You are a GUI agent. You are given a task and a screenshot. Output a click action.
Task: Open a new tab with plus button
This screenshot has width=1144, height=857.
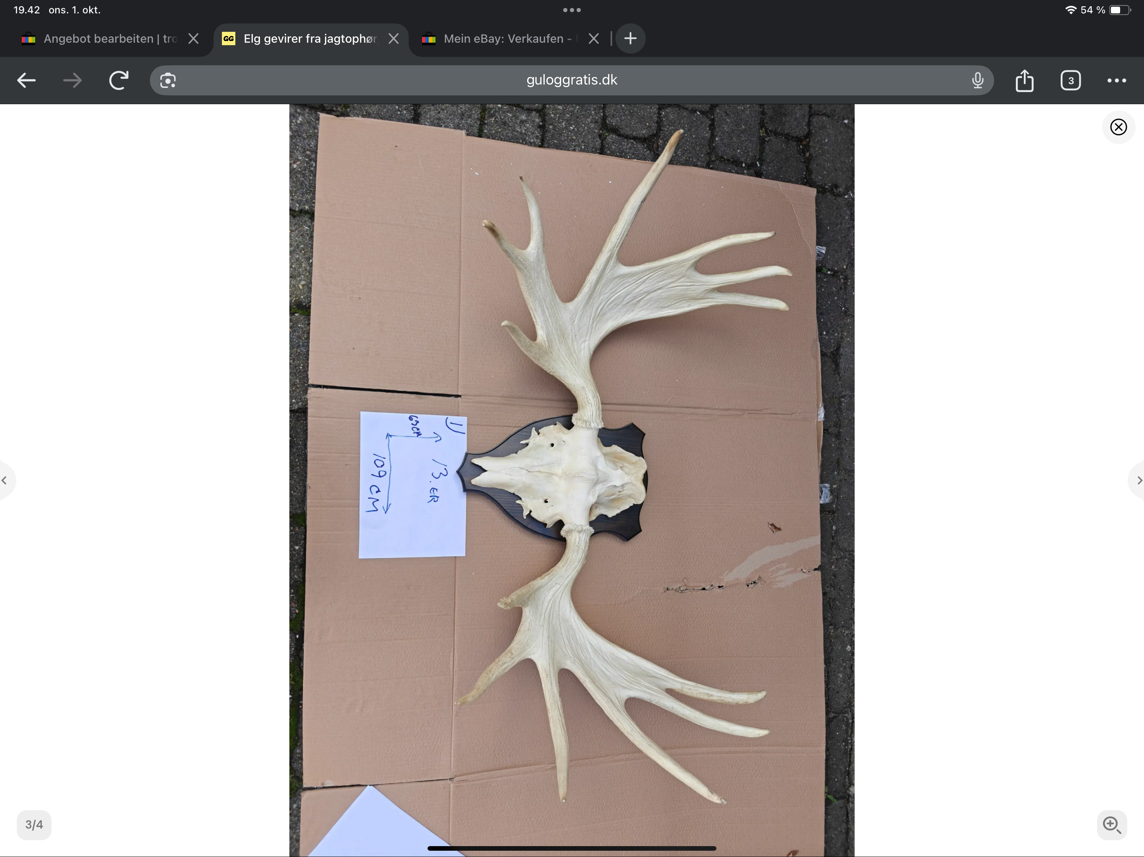pyautogui.click(x=630, y=38)
